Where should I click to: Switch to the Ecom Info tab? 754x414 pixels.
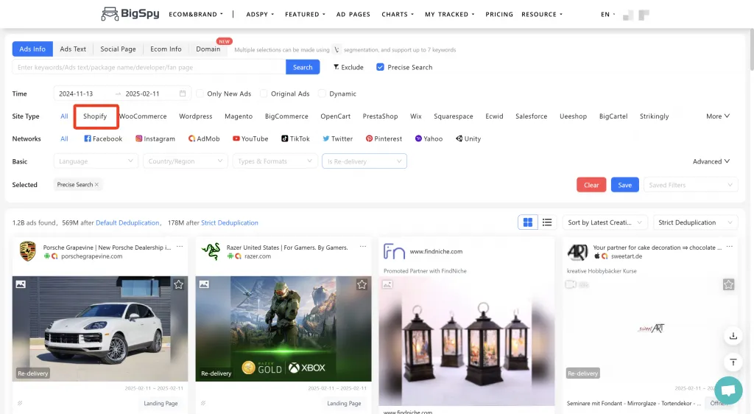pyautogui.click(x=166, y=49)
